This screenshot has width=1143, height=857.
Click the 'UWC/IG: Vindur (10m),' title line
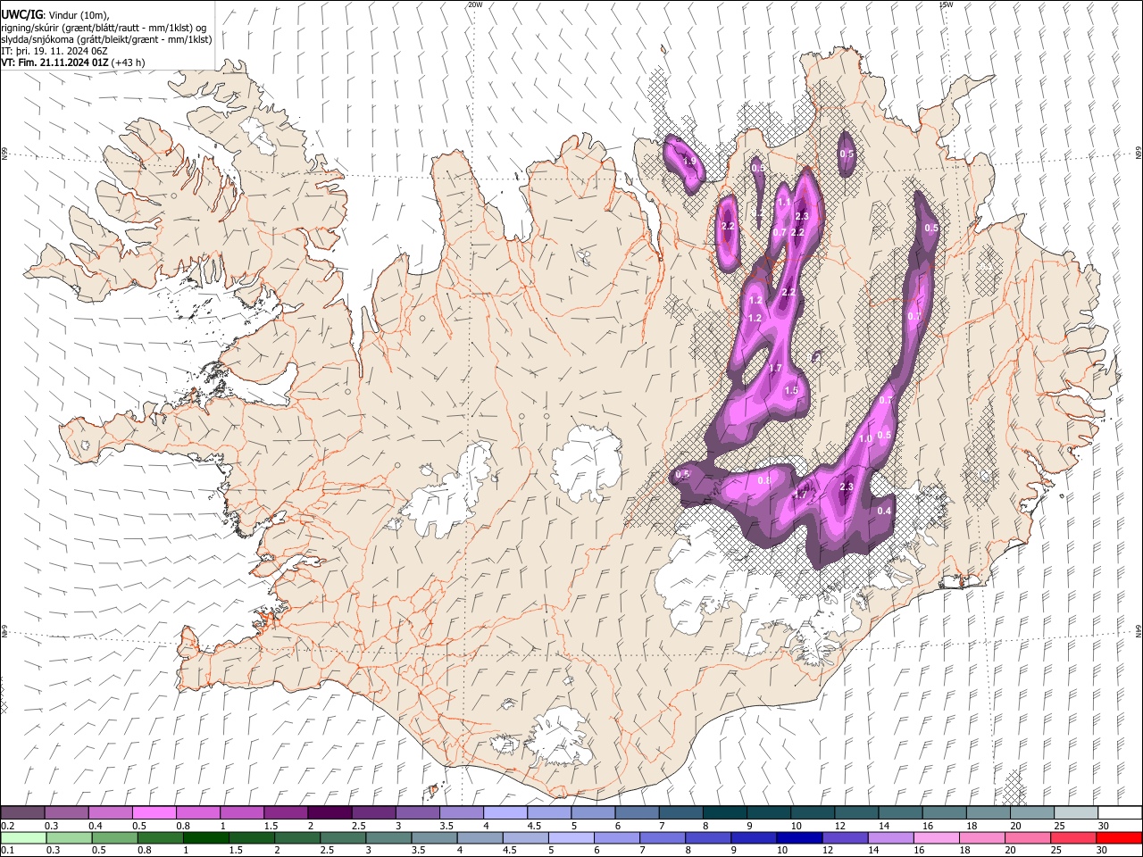(x=55, y=15)
